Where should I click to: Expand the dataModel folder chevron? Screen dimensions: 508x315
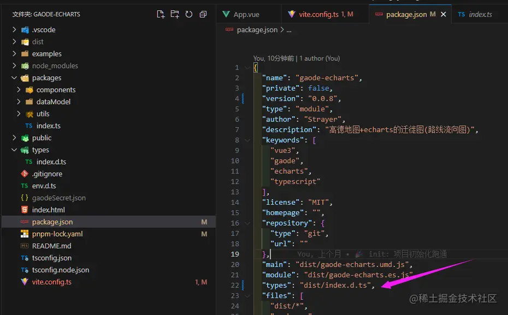coord(19,102)
